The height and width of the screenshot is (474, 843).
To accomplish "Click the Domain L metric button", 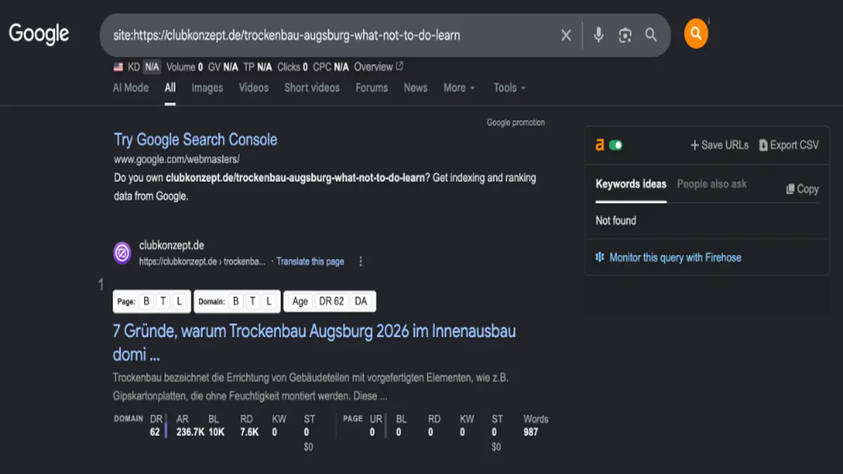I will click(269, 301).
